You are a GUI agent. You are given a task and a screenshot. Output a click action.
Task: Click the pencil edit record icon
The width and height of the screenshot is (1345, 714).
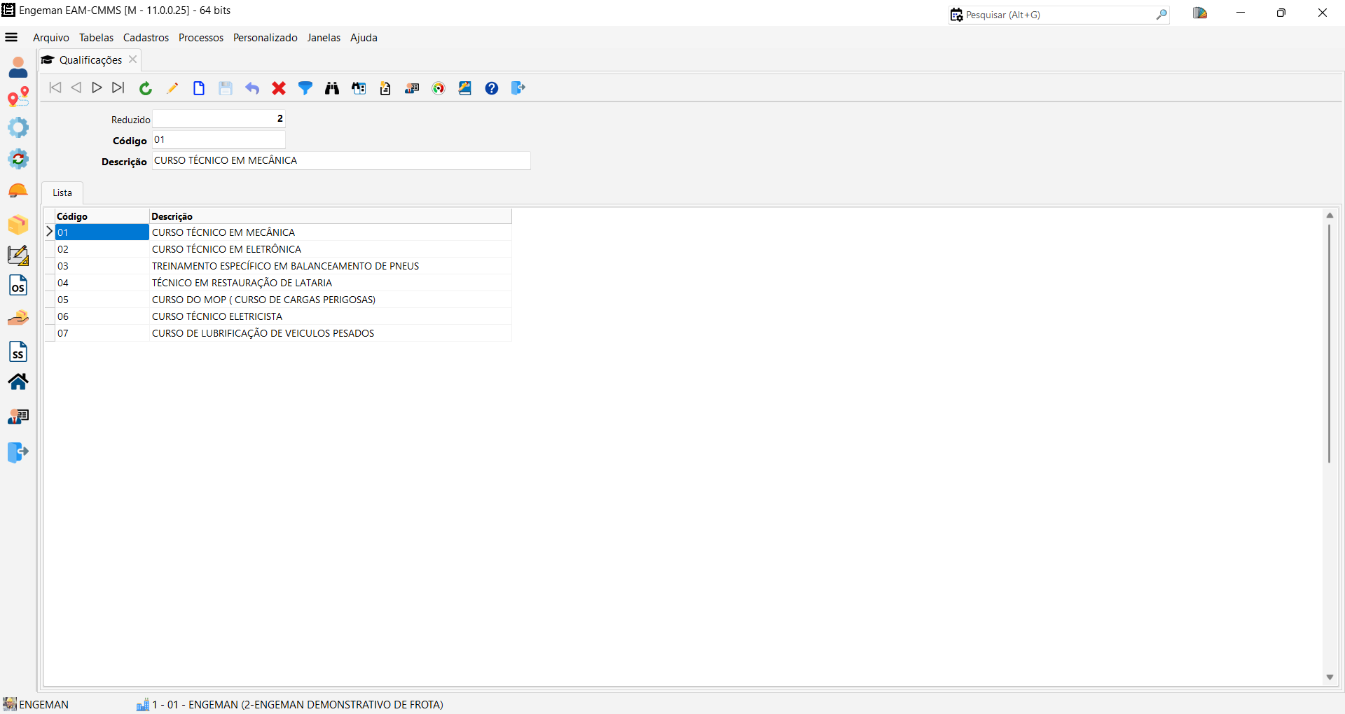pyautogui.click(x=172, y=88)
